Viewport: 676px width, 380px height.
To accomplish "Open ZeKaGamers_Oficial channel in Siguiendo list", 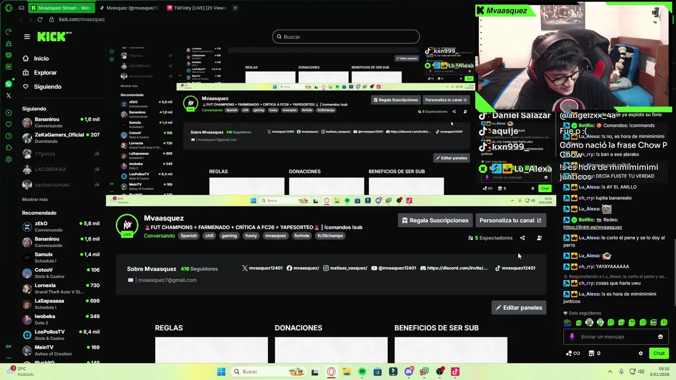I will tap(61, 138).
